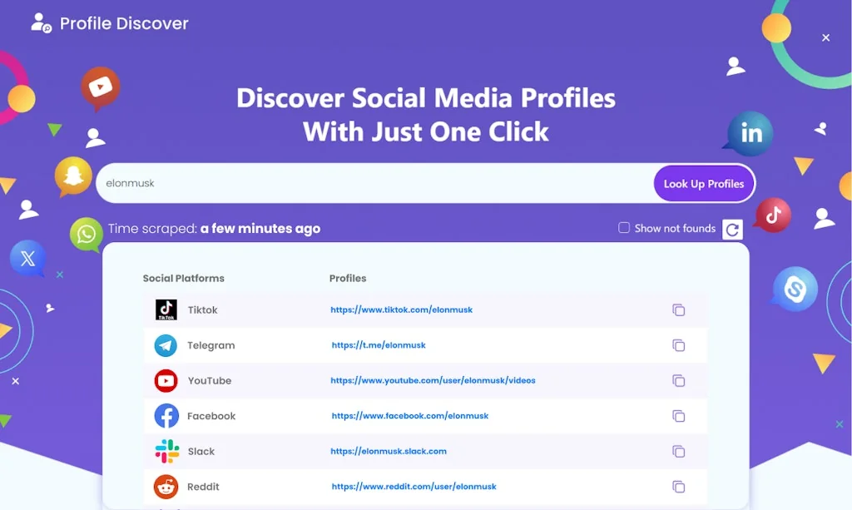The height and width of the screenshot is (510, 852).
Task: Select the Telegram platform icon
Action: pos(165,344)
